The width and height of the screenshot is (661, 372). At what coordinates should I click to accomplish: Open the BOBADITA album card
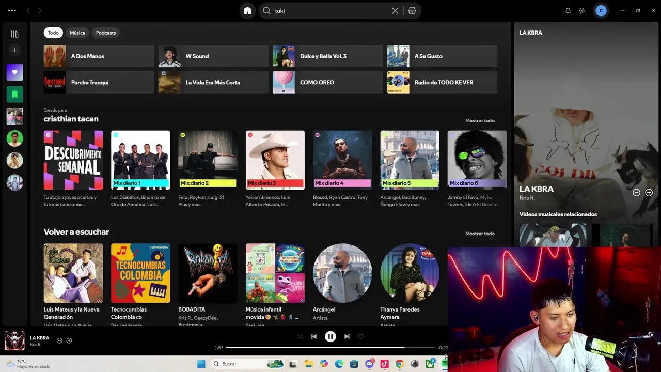click(x=208, y=284)
